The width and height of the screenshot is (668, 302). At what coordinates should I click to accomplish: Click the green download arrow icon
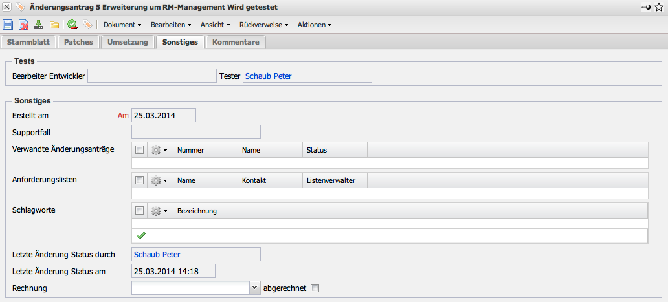[x=39, y=25]
